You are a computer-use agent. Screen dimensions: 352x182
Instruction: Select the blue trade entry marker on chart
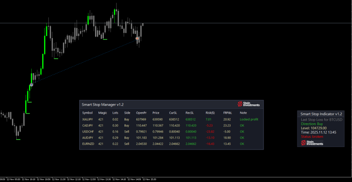(x=31, y=85)
